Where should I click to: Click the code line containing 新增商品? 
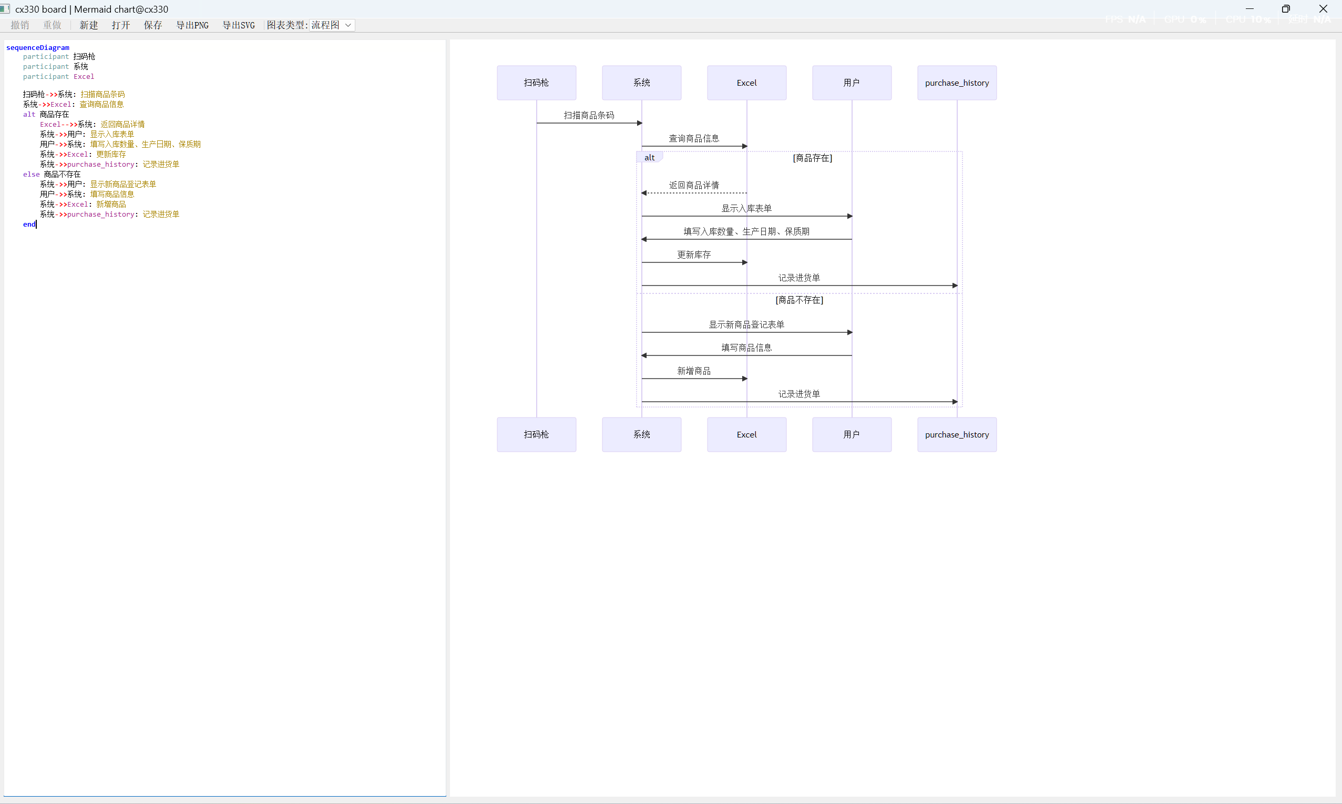(x=83, y=204)
